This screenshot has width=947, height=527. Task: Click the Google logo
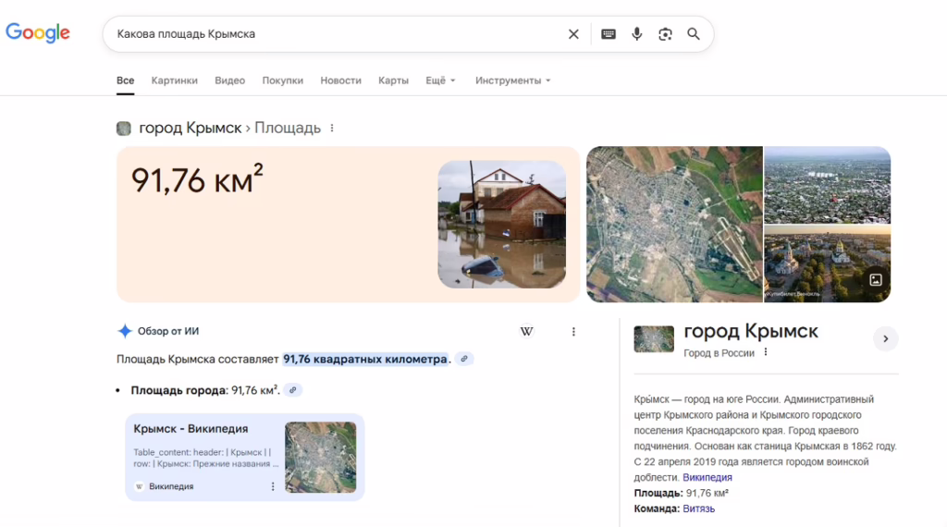click(38, 32)
